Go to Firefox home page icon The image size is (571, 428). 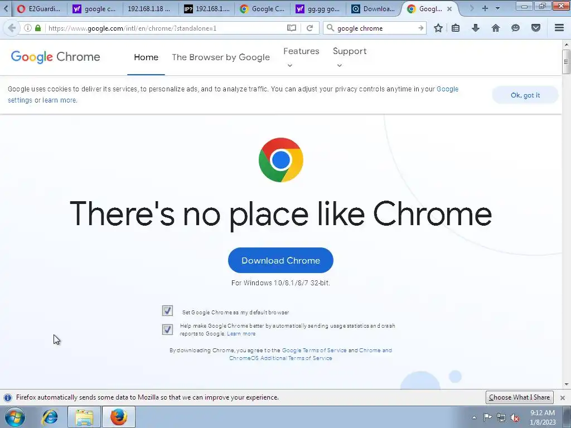(x=495, y=28)
